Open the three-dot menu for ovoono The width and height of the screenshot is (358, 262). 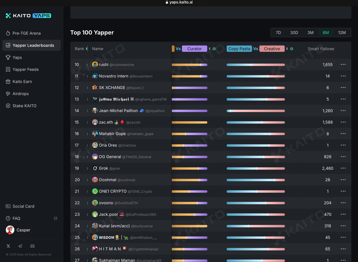(343, 203)
